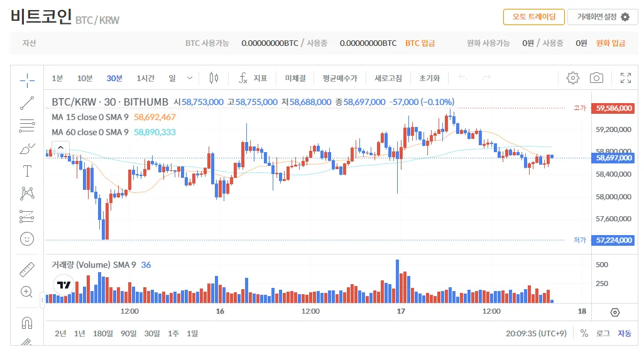Toggle 자동 auto scale
Image resolution: width=644 pixels, height=352 pixels.
point(625,334)
